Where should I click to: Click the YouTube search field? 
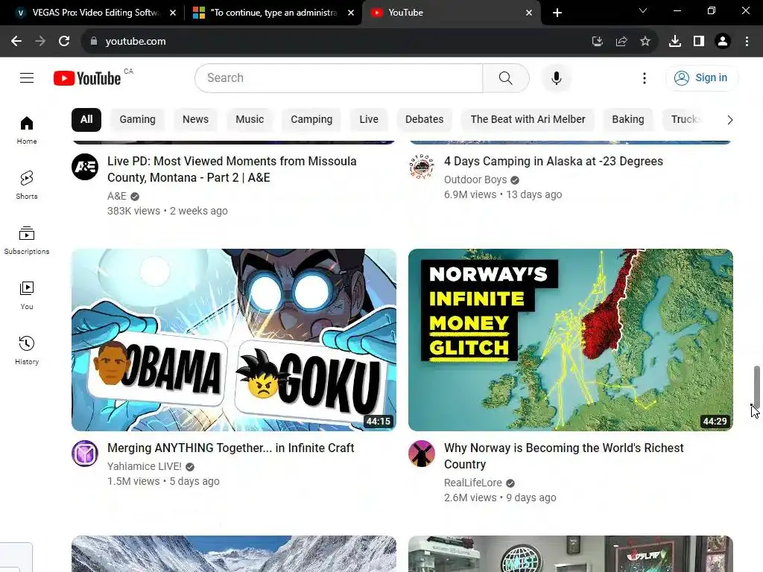point(339,77)
